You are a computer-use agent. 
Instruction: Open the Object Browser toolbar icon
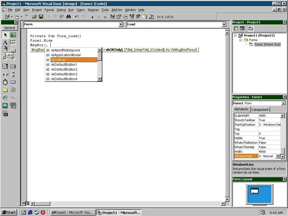[132, 17]
